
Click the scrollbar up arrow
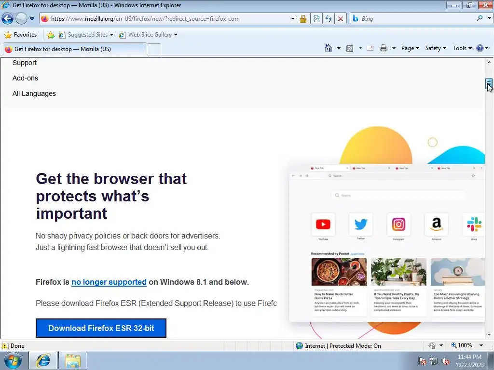point(489,62)
